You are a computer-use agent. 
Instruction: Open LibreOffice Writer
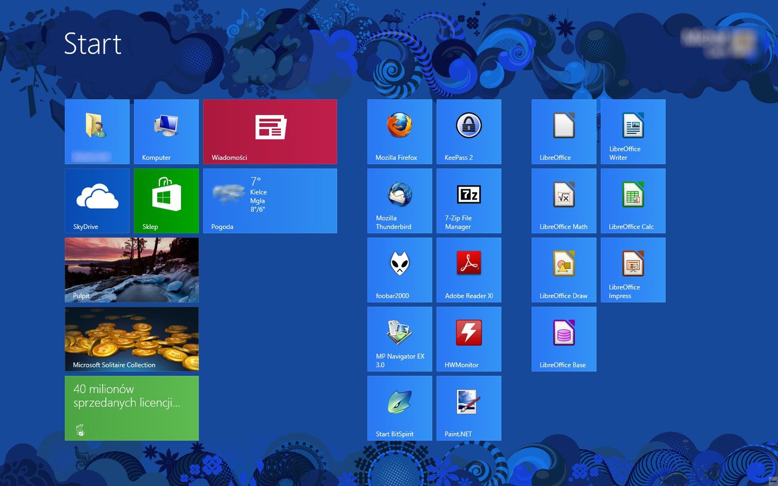(x=633, y=132)
